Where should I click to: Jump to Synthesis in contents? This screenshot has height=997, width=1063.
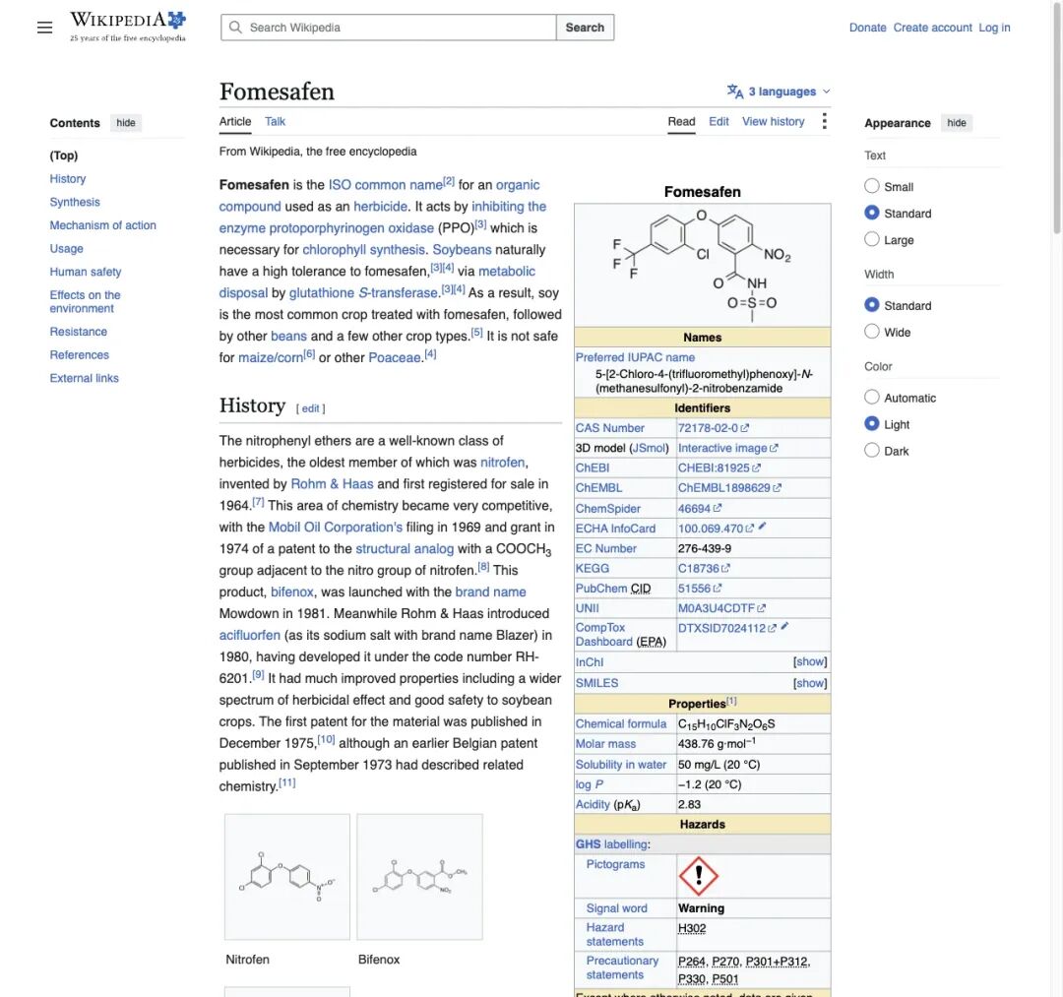click(75, 202)
